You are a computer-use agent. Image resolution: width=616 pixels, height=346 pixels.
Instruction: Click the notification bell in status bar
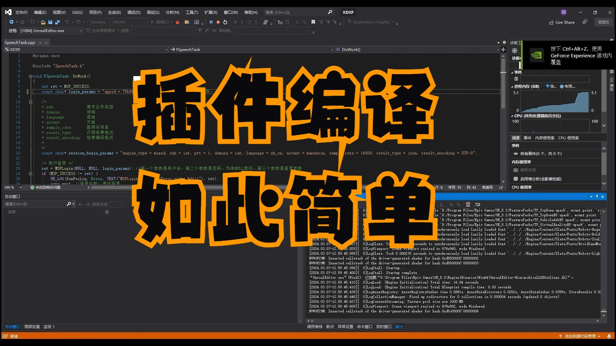(x=609, y=336)
